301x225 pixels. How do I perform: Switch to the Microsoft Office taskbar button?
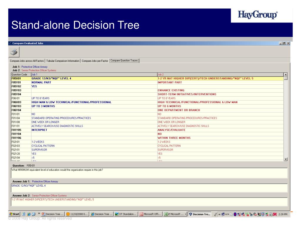click(x=150, y=214)
